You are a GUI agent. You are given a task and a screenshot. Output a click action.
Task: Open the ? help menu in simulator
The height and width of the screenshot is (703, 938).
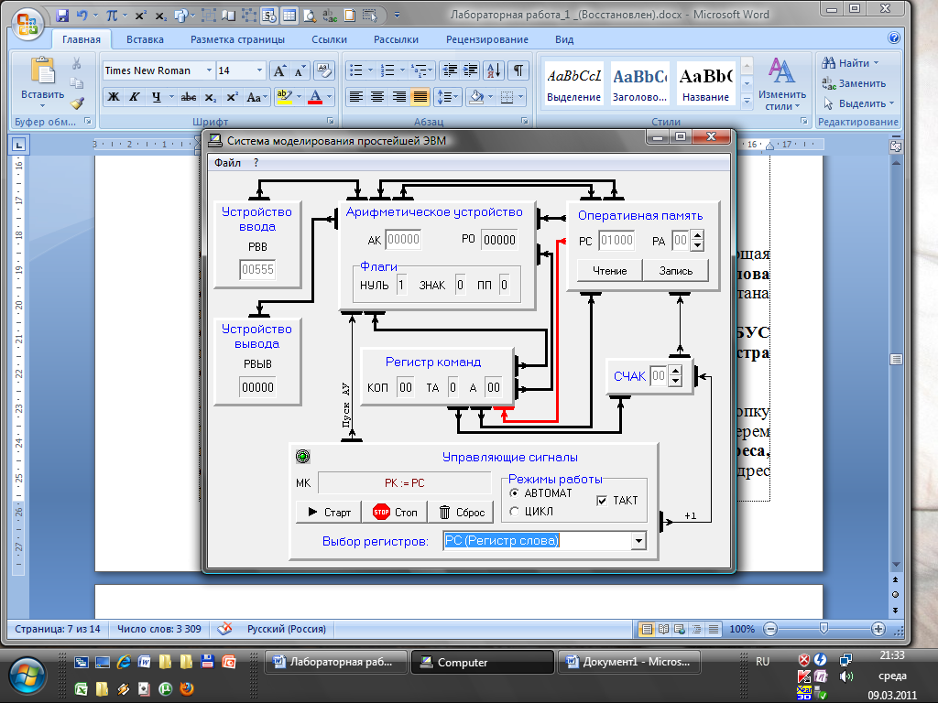[x=256, y=163]
